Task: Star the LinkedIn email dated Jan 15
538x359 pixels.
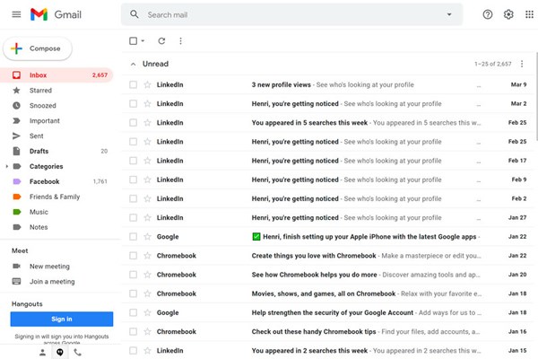Action: pyautogui.click(x=147, y=350)
